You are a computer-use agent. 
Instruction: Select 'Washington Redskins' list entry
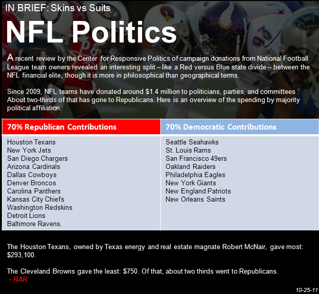[x=40, y=207]
